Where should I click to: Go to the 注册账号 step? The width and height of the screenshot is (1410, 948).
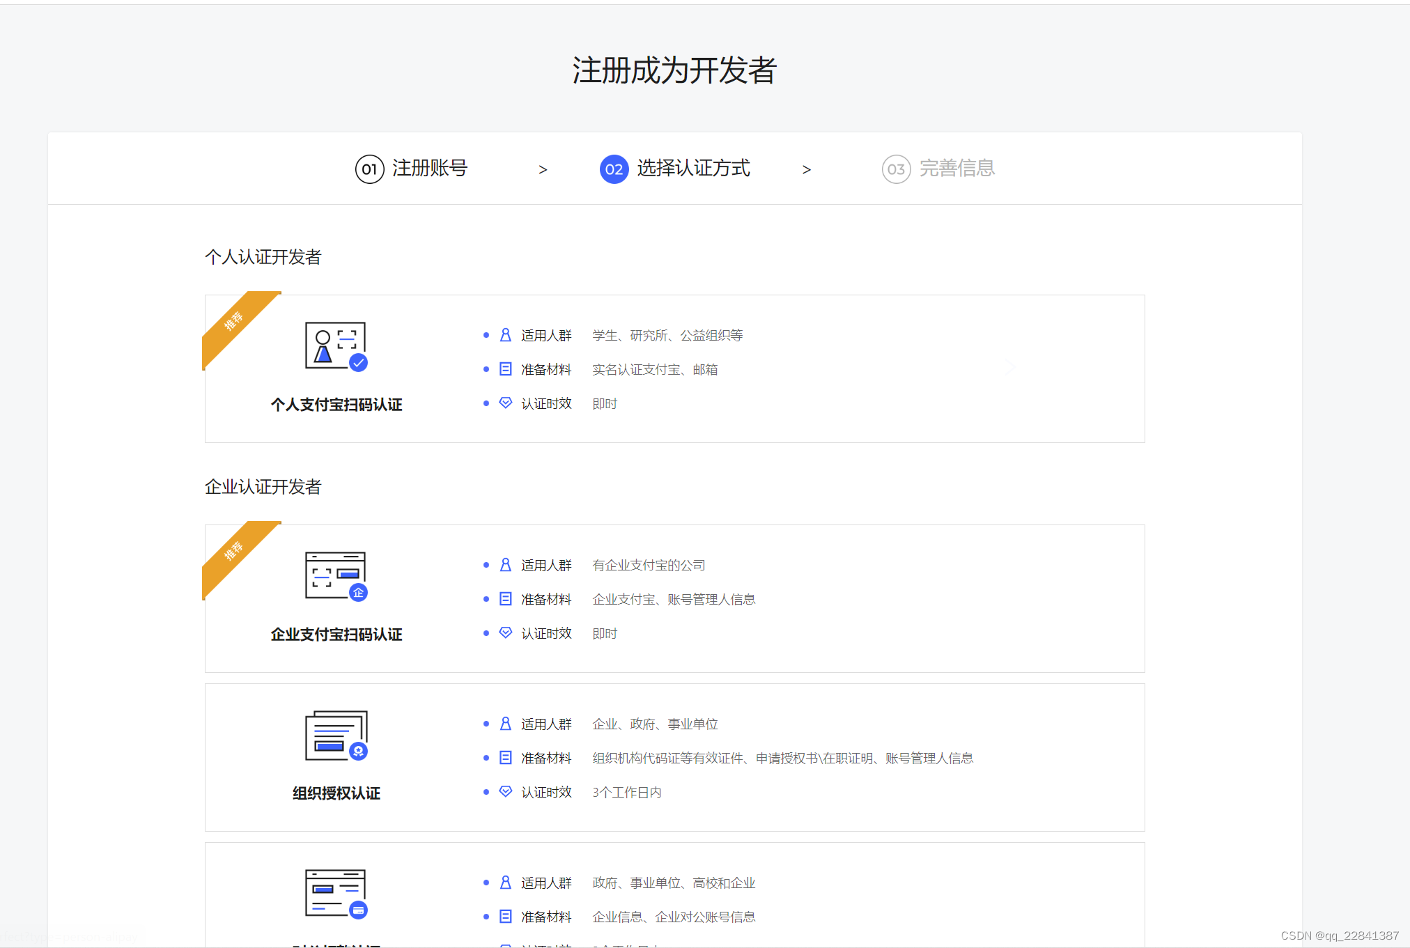pos(429,169)
